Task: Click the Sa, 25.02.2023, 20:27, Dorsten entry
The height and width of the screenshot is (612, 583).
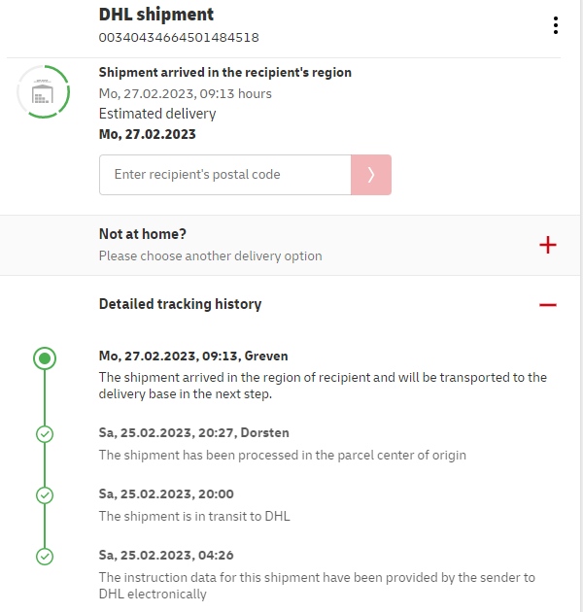Action: (x=194, y=432)
